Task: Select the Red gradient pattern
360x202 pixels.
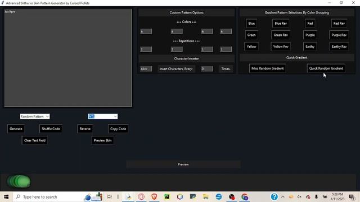Action: (310, 24)
